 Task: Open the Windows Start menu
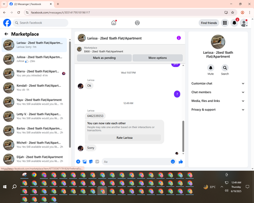tap(5, 187)
